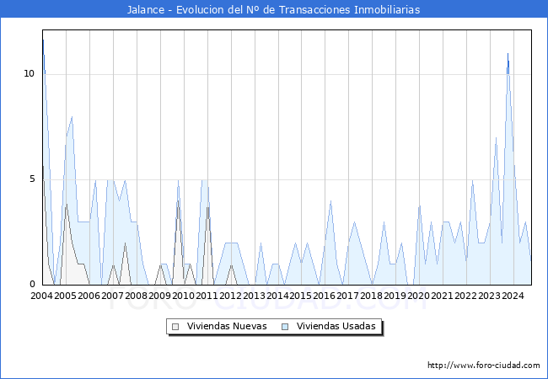Screen dimensions: 548x379
Task: Select the 2014 year label
Action: click(x=277, y=296)
